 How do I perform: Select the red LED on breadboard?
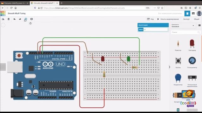[x=103, y=59]
